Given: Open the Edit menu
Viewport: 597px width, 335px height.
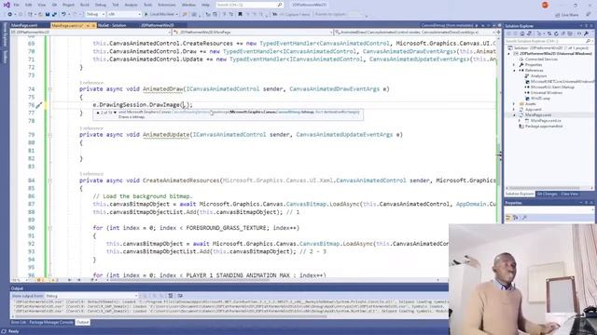Looking at the screenshot, I should click(x=29, y=5).
